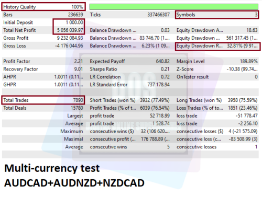Screen dimensions: 262x198
Task: Select average consecutive losses value 1
Action: [256, 147]
